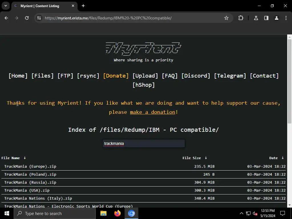Viewport: 292px width, 219px height.
Task: Open TrackMania Nations Electronic Sports World Cup entry
Action: point(68,206)
